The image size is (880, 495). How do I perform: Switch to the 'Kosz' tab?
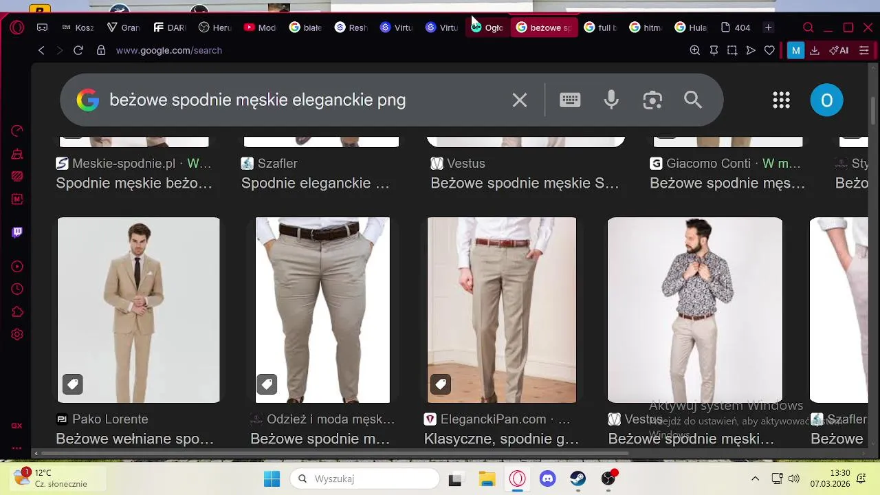77,27
